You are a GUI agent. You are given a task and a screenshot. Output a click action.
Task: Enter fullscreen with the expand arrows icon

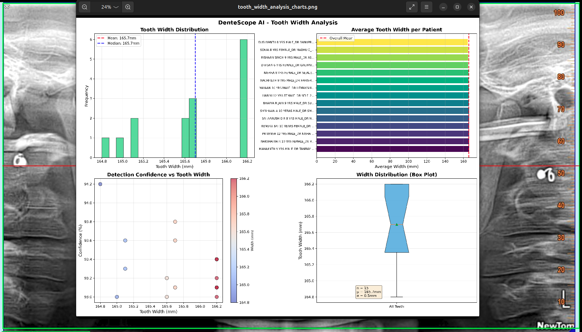click(412, 7)
